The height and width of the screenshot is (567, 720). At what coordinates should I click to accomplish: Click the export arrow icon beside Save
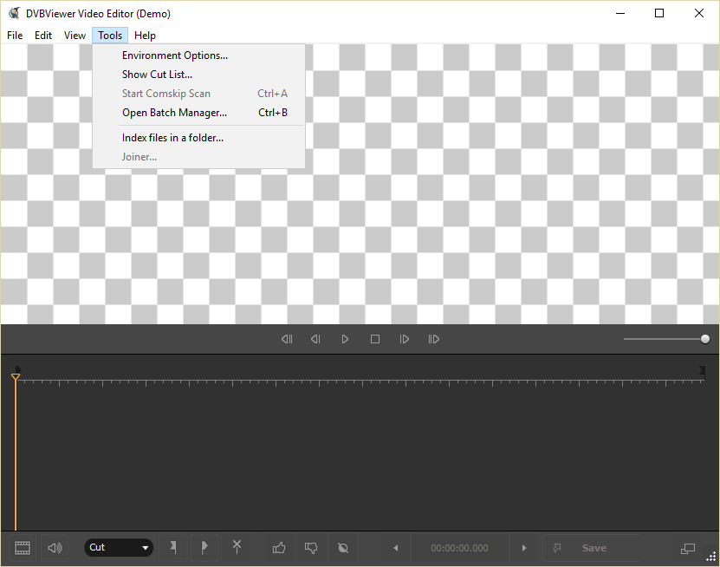(557, 548)
